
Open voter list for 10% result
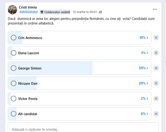coord(144,38)
